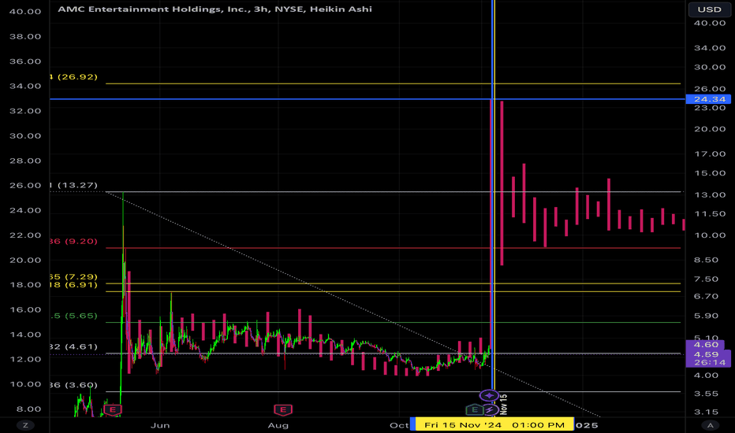Viewport: 735px width, 433px height.
Task: Click the Z timezone button
Action: tap(25, 425)
